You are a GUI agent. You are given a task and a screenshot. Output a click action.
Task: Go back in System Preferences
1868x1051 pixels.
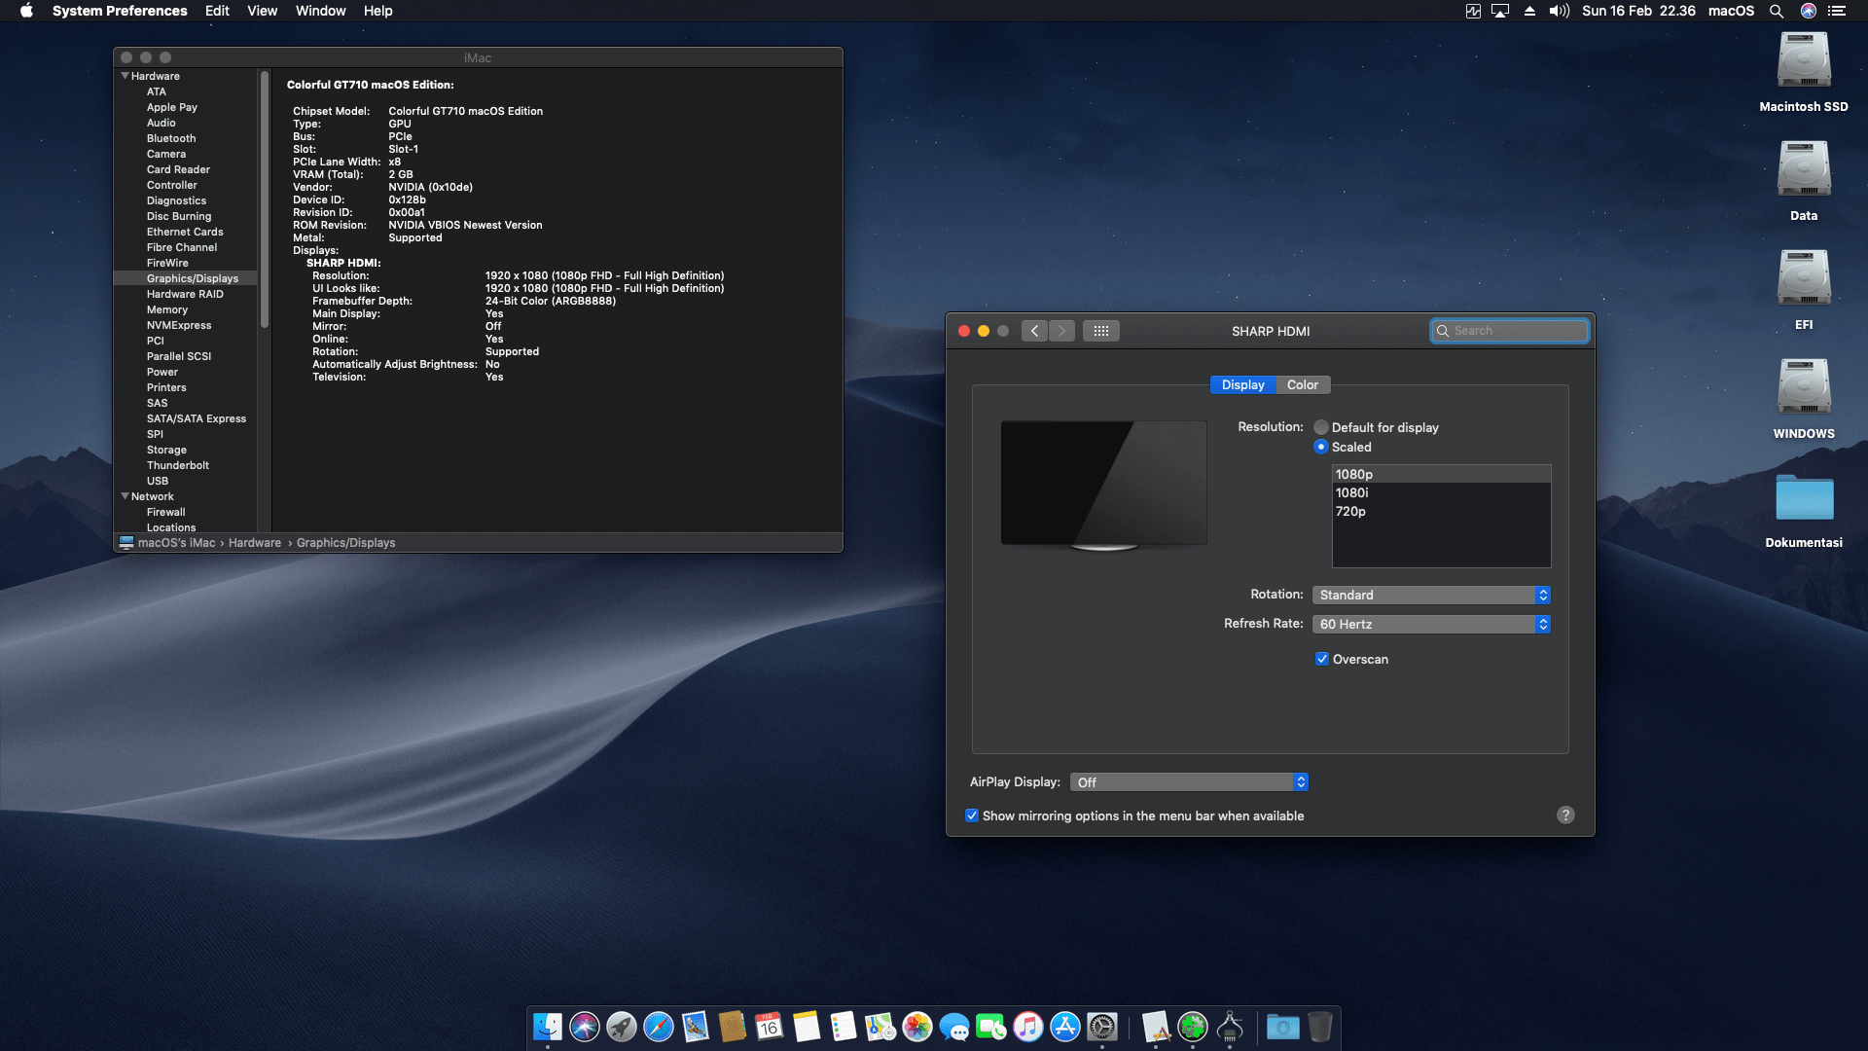[x=1034, y=331]
